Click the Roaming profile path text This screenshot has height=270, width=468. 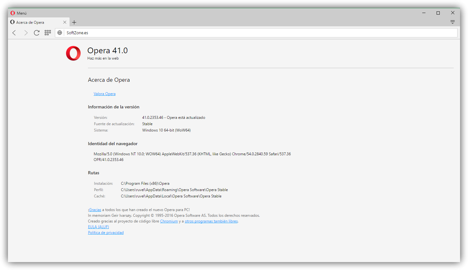[174, 190]
